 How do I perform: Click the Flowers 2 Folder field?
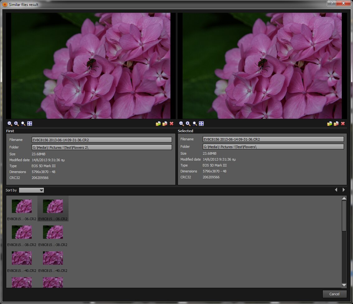(102, 147)
